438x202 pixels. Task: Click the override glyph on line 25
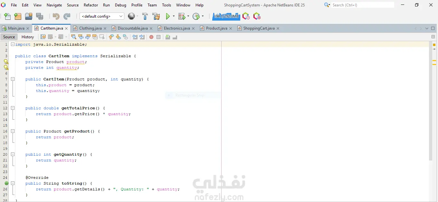click(x=6, y=183)
